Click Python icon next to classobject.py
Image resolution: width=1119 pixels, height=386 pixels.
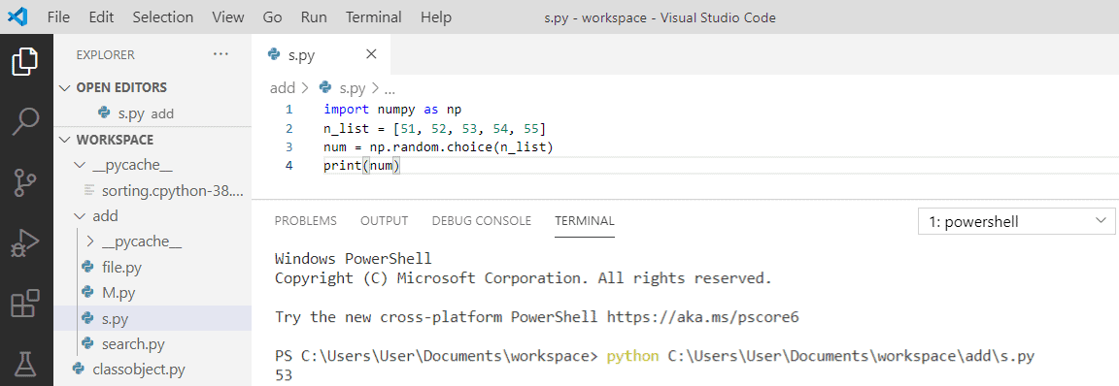point(79,370)
